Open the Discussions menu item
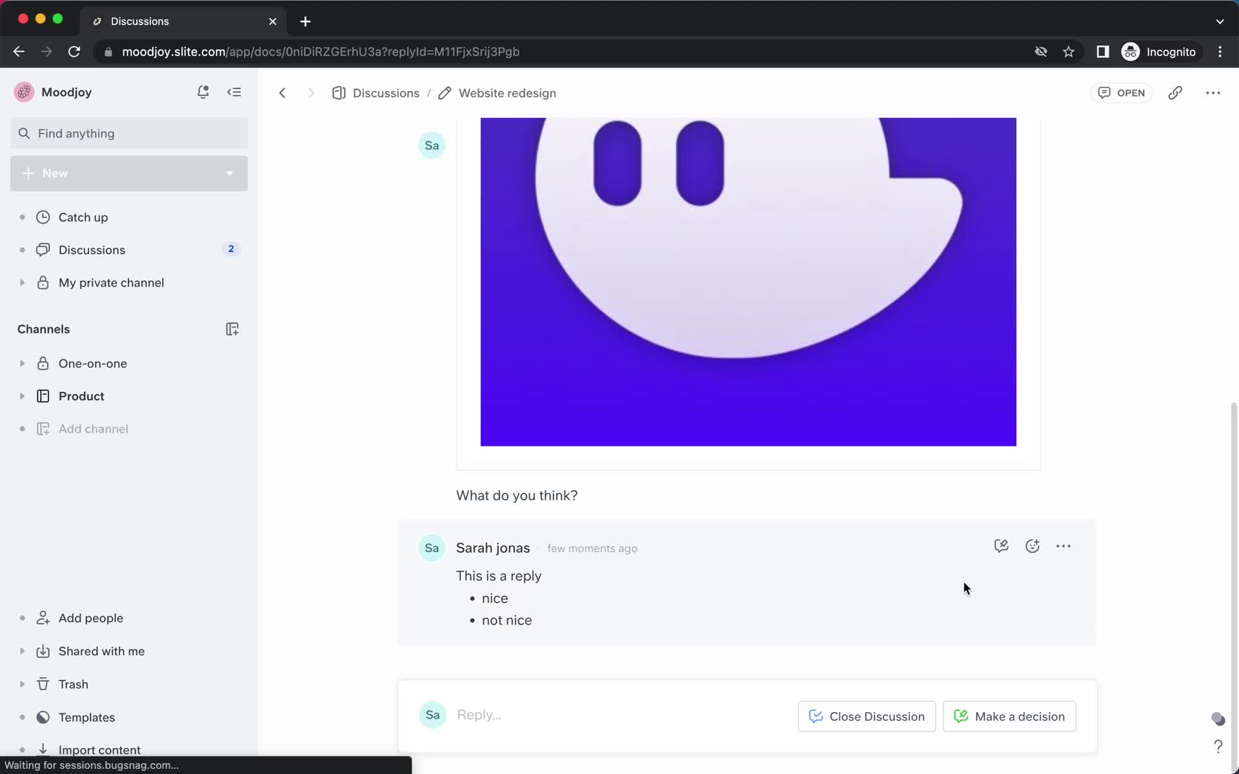This screenshot has width=1239, height=774. tap(91, 250)
